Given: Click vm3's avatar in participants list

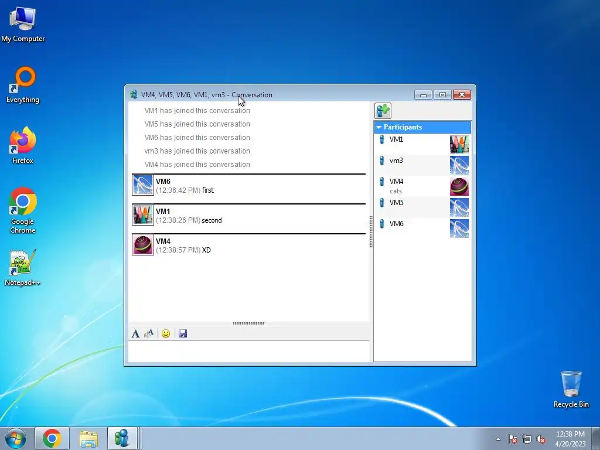Looking at the screenshot, I should tap(459, 165).
